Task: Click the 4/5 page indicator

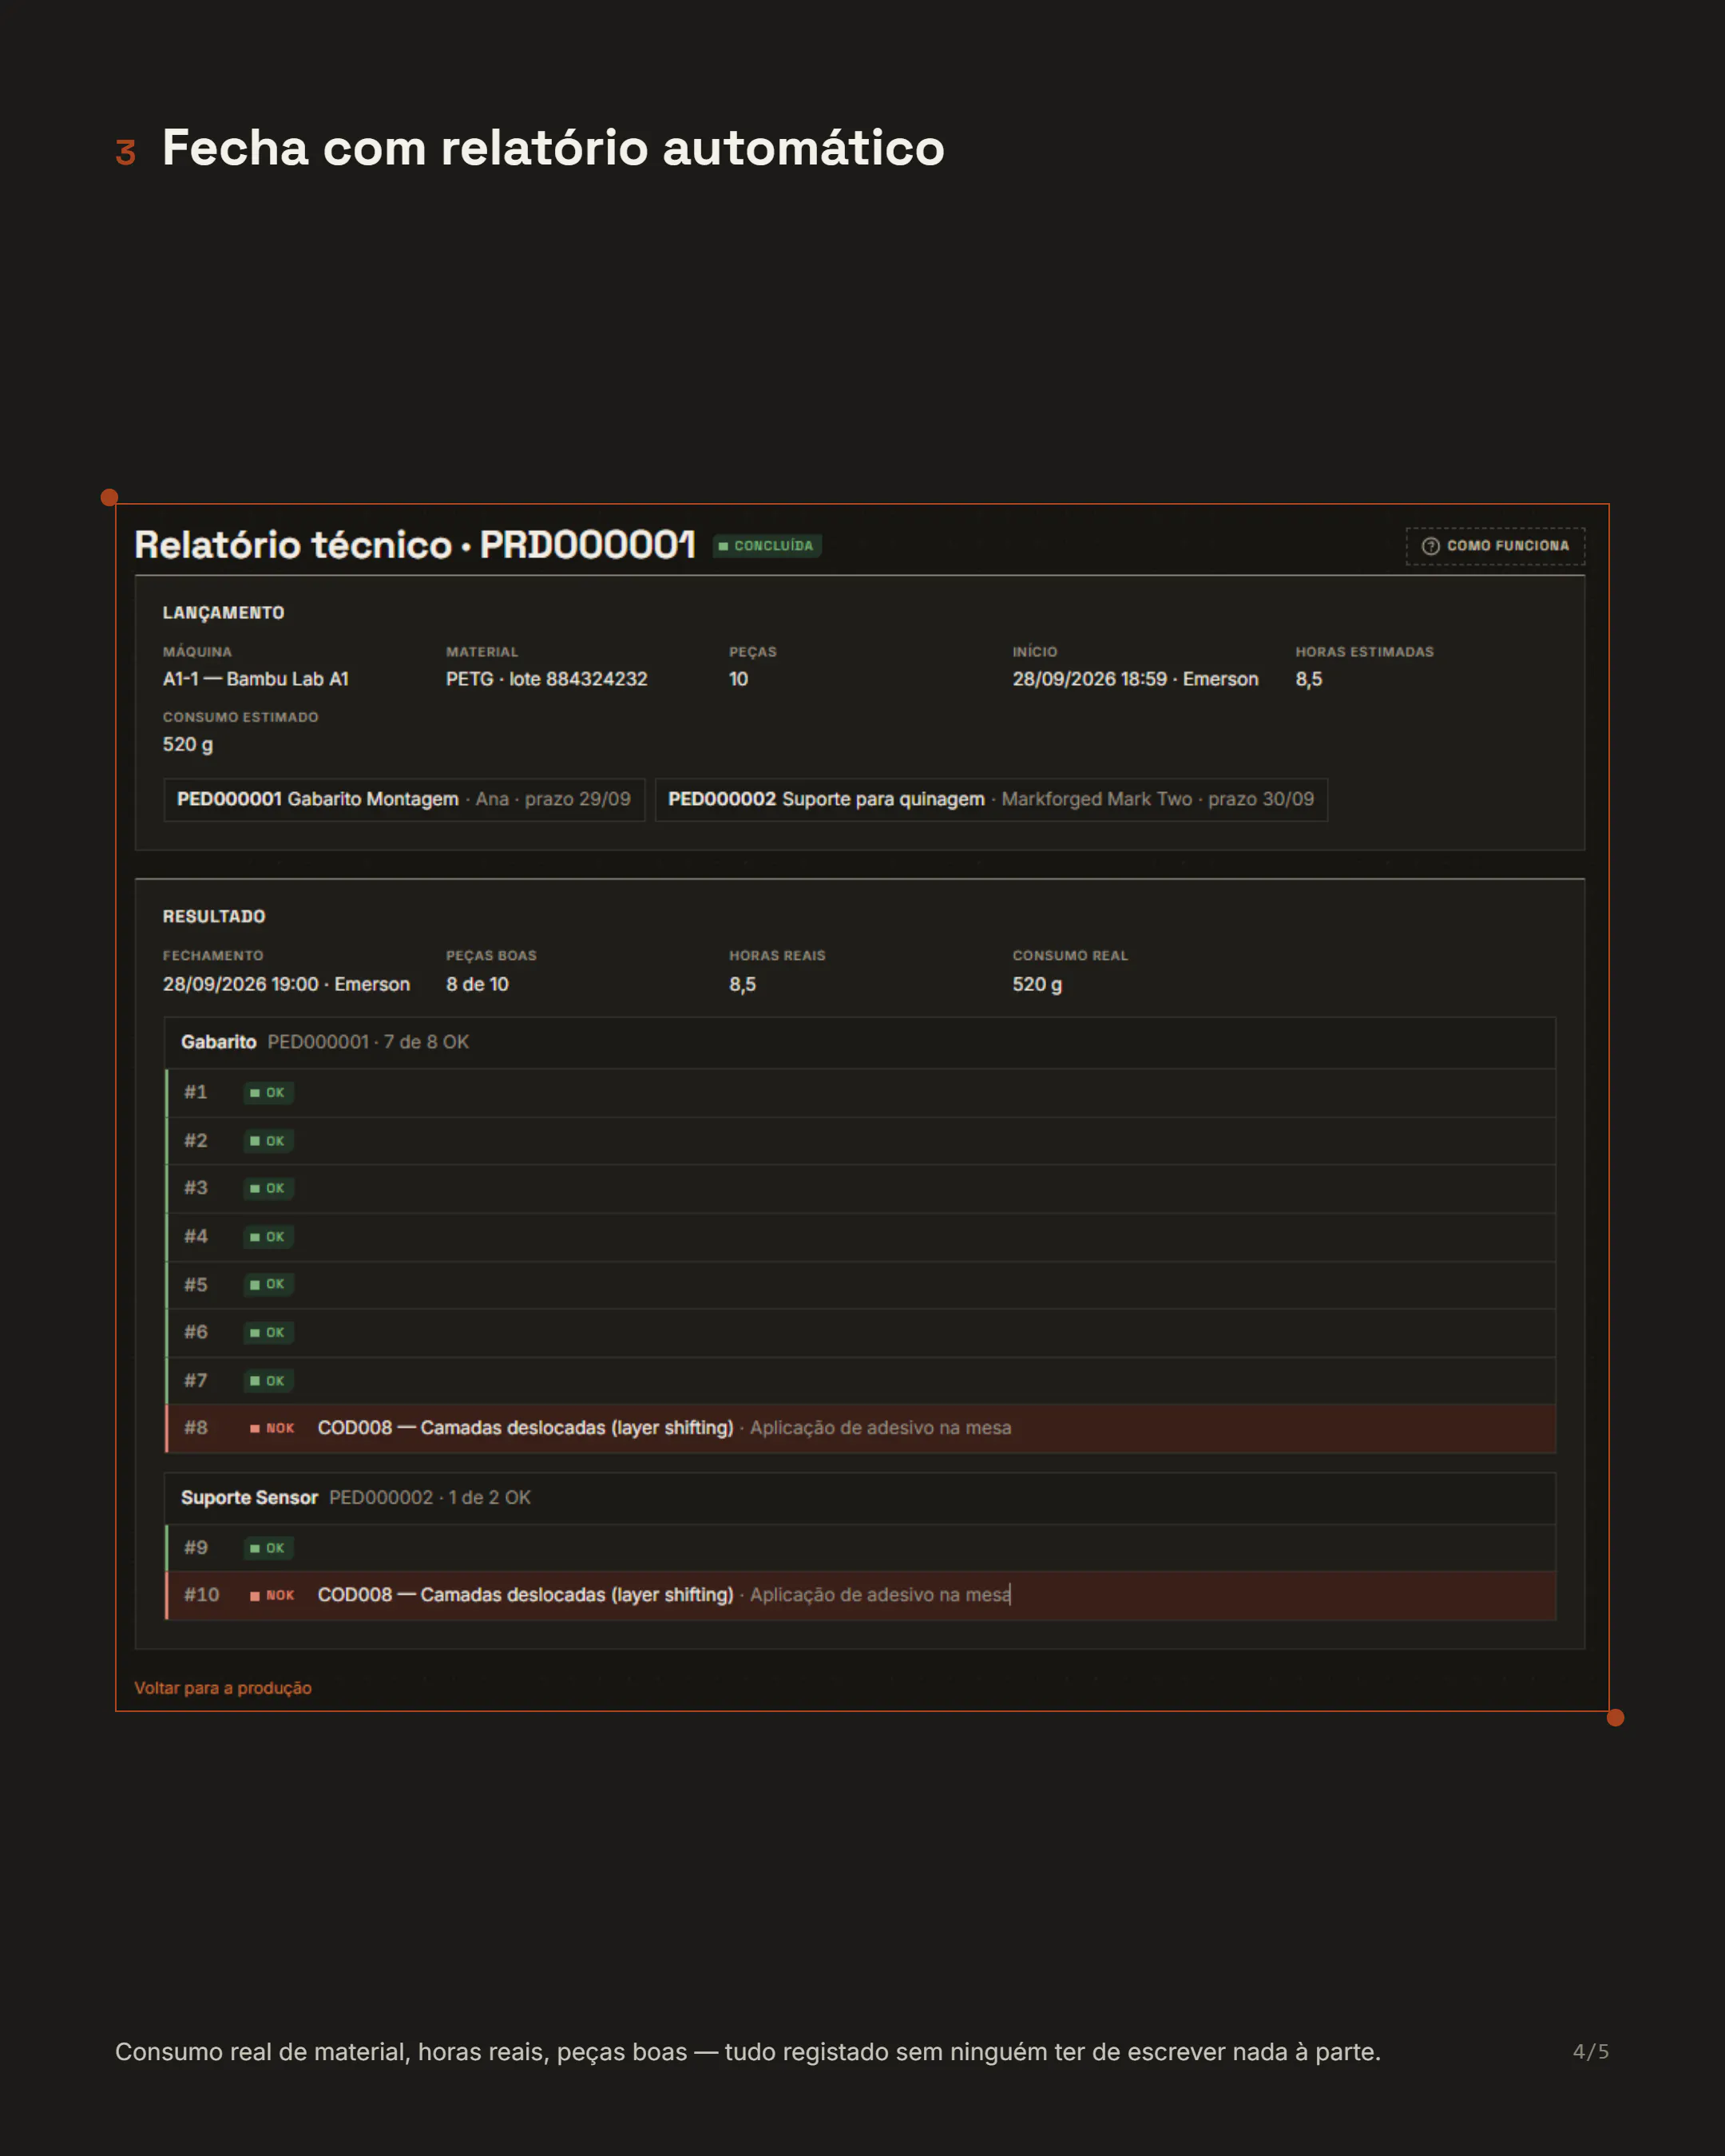Action: tap(1590, 2052)
